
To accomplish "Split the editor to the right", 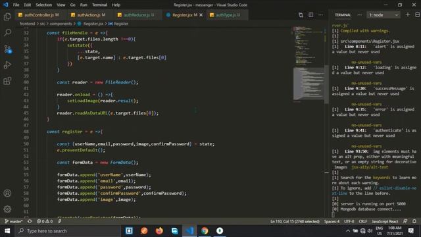I will click(x=310, y=15).
